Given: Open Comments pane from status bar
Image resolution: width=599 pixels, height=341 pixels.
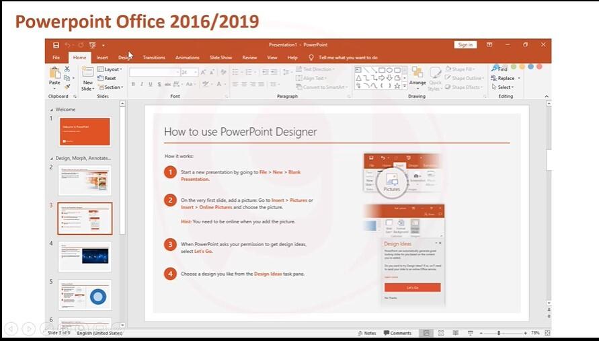Looking at the screenshot, I should pos(398,333).
